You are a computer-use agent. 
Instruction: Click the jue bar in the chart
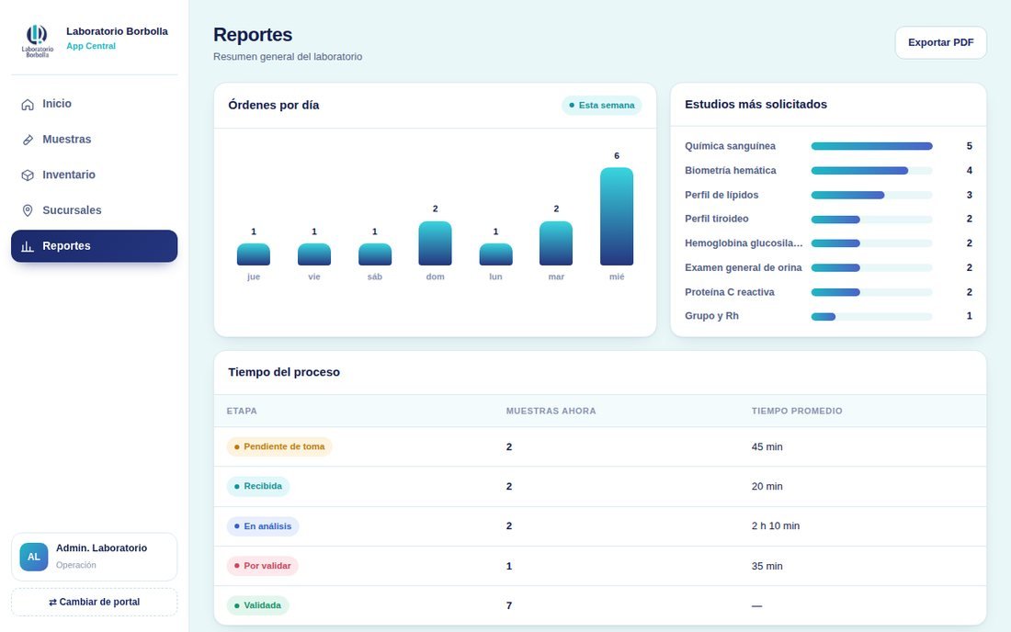coord(254,254)
